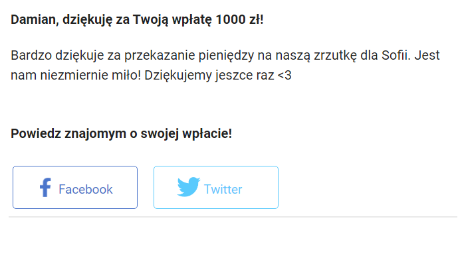Click the 'Twitter' label text
This screenshot has width=460, height=258.
[x=223, y=189]
